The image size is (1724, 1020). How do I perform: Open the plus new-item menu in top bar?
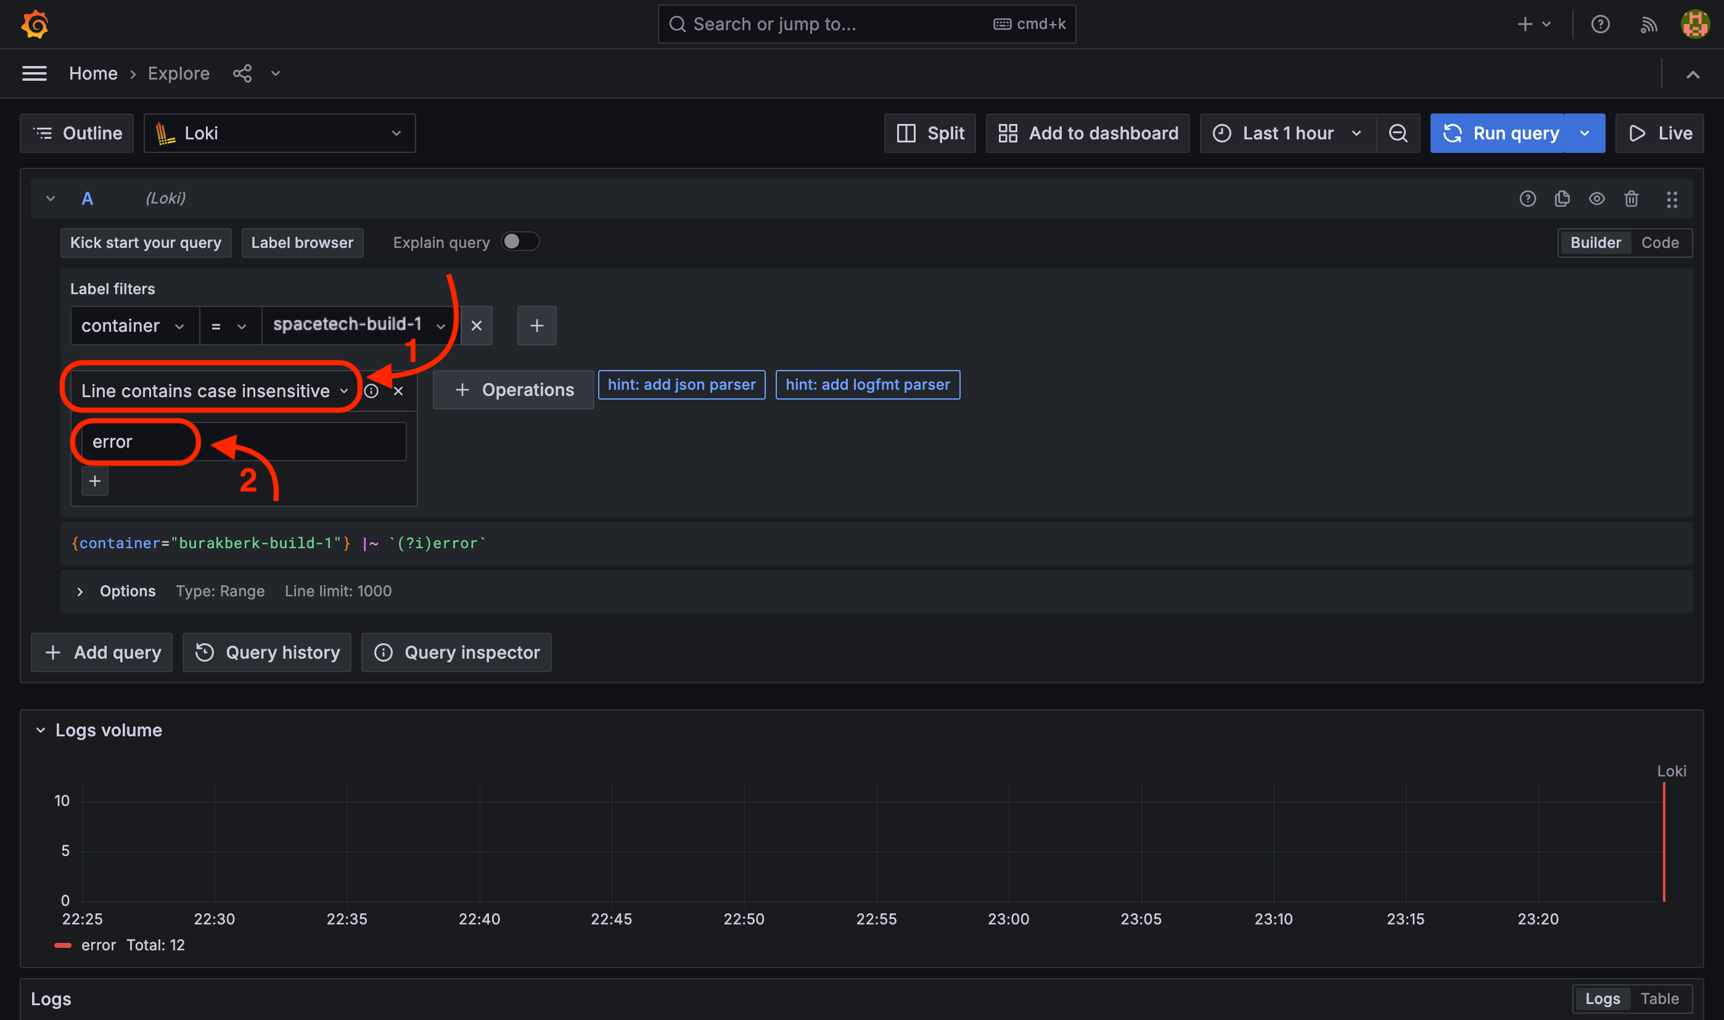1533,24
